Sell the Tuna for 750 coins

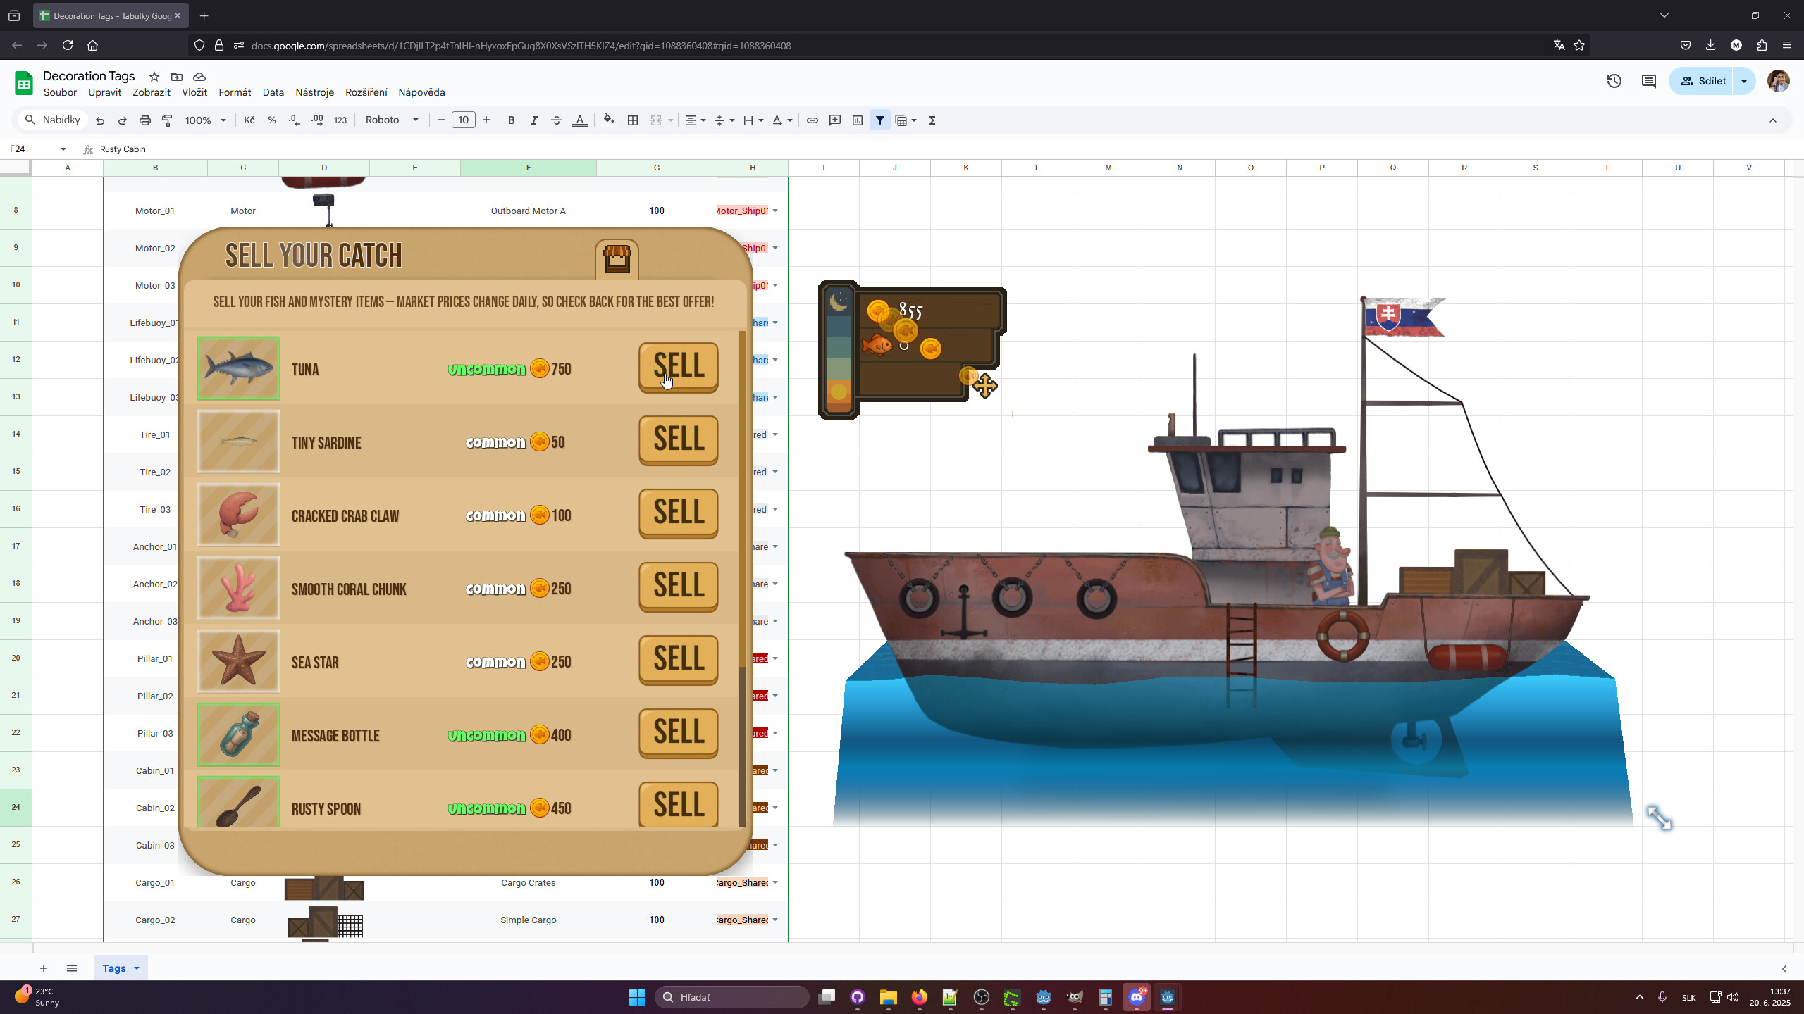coord(677,368)
